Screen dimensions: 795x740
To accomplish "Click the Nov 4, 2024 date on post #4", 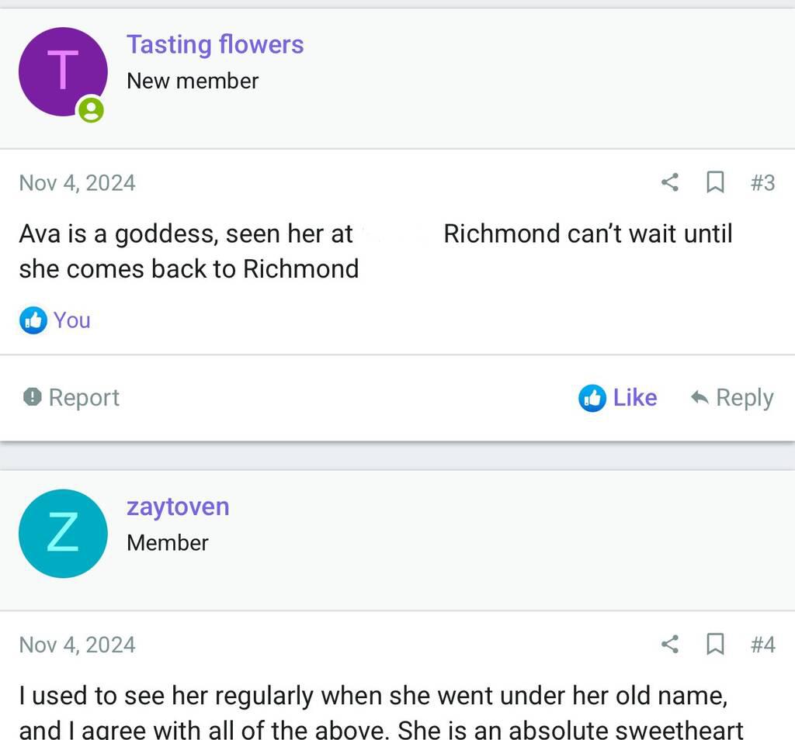I will (78, 645).
